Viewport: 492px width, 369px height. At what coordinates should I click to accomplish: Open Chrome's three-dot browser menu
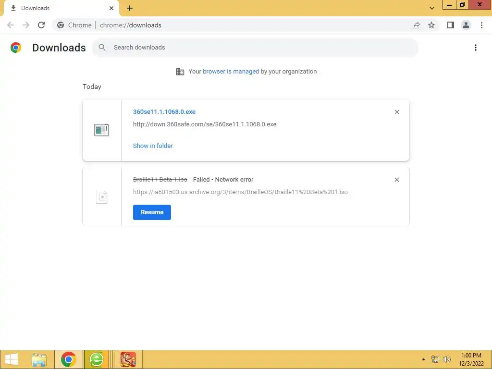pyautogui.click(x=481, y=25)
